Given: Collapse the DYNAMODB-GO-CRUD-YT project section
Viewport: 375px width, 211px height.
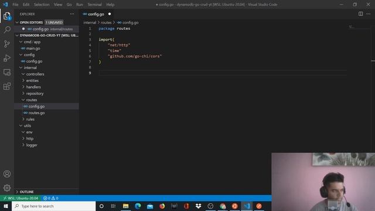Looking at the screenshot, I should coord(17,35).
